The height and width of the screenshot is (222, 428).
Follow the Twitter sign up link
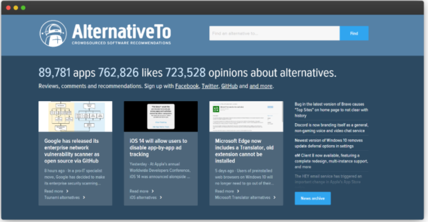(x=210, y=86)
